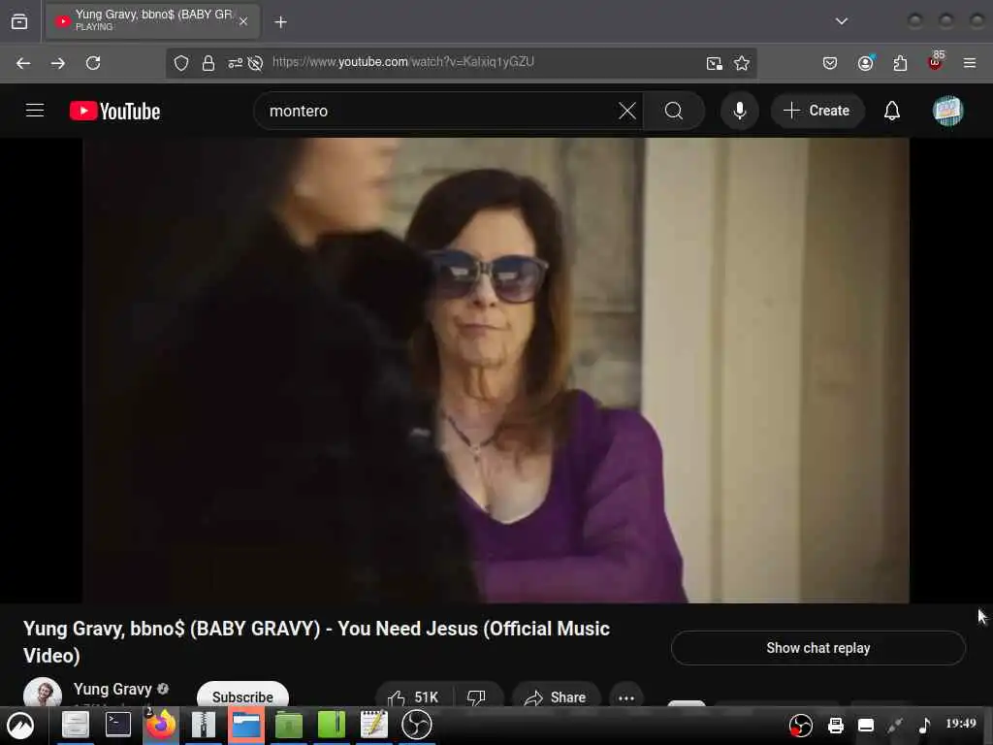Expand the list all tabs chevron

point(841,21)
